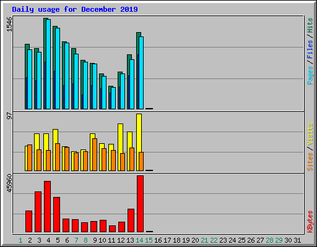Click the shortest cyan files bar for day 11
Viewport: 317px width, 247px height.
tap(113, 98)
